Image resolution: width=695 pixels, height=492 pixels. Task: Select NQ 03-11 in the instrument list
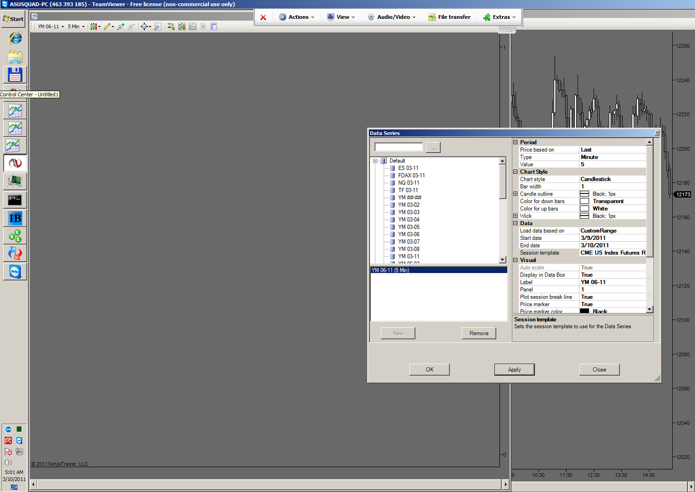(409, 183)
